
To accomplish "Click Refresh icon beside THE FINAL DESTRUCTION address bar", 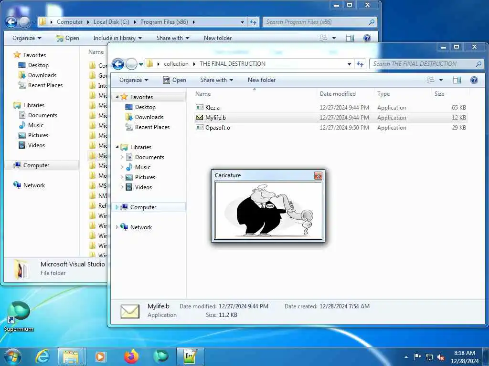I will tap(360, 64).
